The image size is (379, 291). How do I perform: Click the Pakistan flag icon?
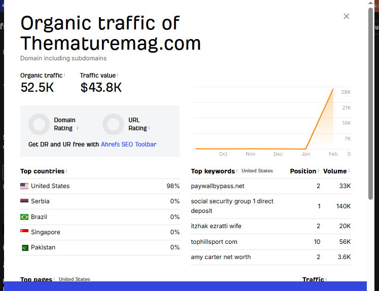pyautogui.click(x=25, y=248)
